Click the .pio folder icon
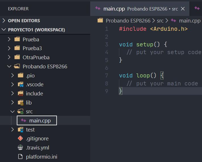Image resolution: width=202 pixels, height=162 pixels. 20,75
